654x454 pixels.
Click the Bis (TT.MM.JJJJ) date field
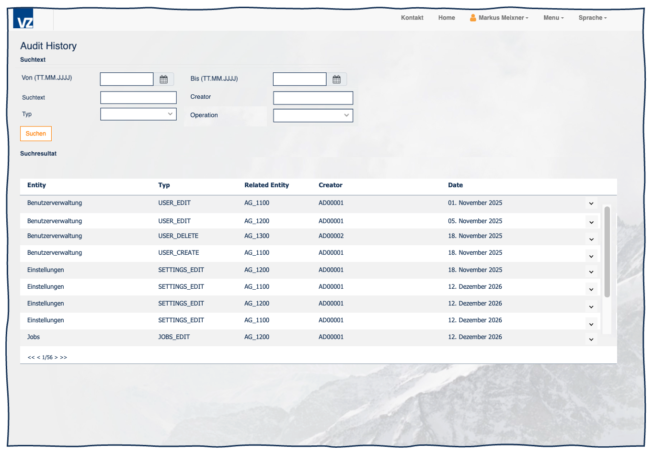pyautogui.click(x=299, y=79)
